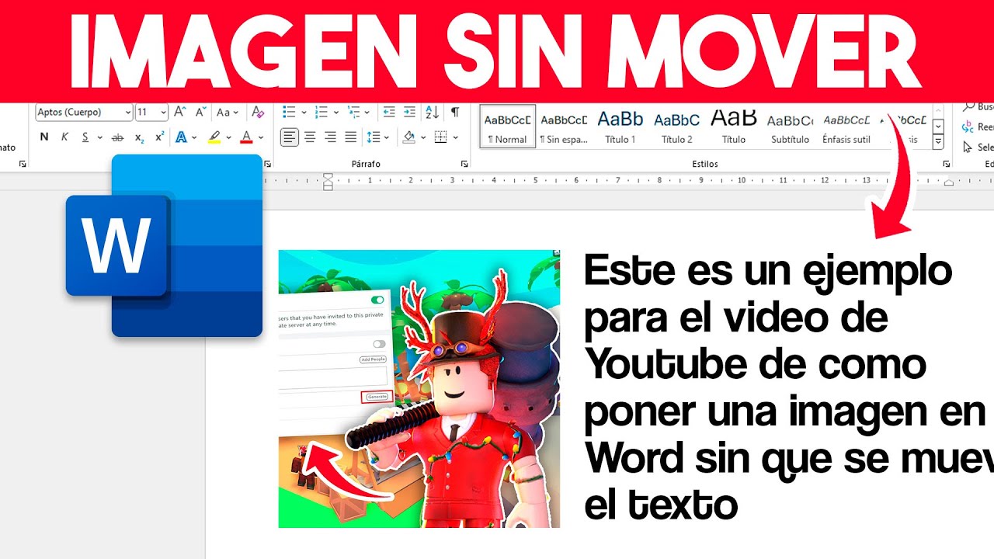Image resolution: width=994 pixels, height=559 pixels.
Task: Toggle bold (N) formatting
Action: pos(44,137)
